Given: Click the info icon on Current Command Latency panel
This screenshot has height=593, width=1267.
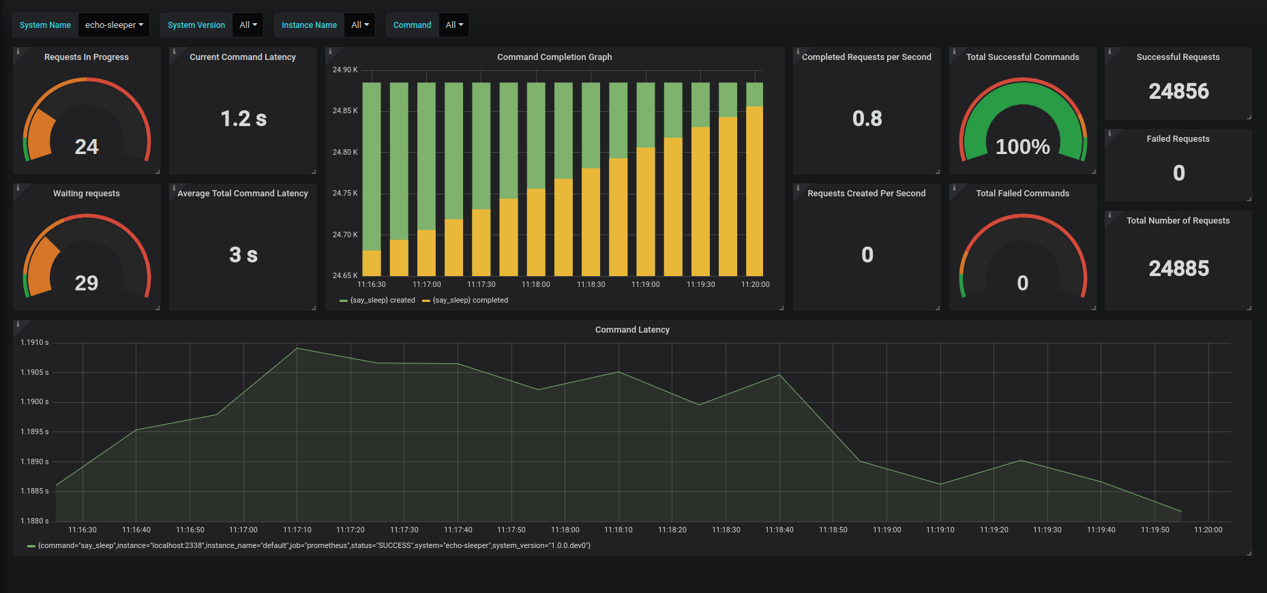Looking at the screenshot, I should pyautogui.click(x=174, y=52).
